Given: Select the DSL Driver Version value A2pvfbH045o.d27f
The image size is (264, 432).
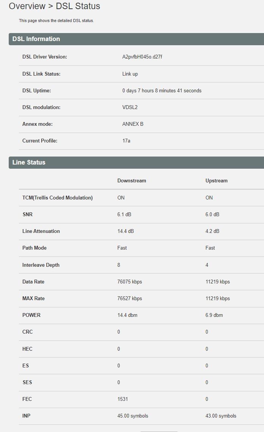Looking at the screenshot, I should tap(142, 57).
